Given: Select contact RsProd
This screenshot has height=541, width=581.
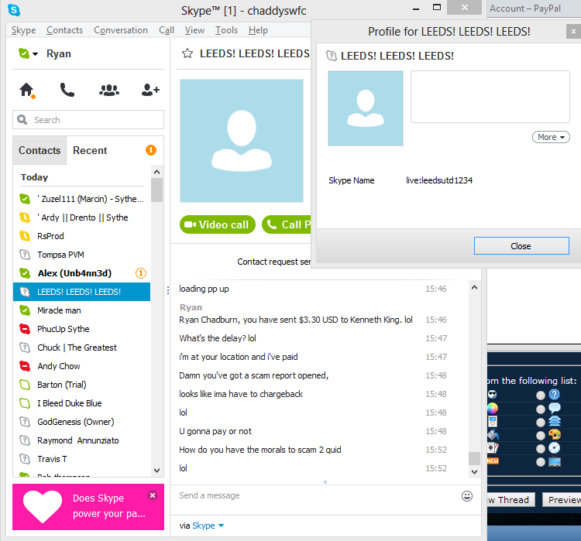Looking at the screenshot, I should point(82,236).
